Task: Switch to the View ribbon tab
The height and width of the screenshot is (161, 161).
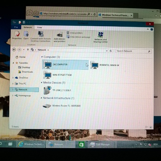Action: coord(39,27)
